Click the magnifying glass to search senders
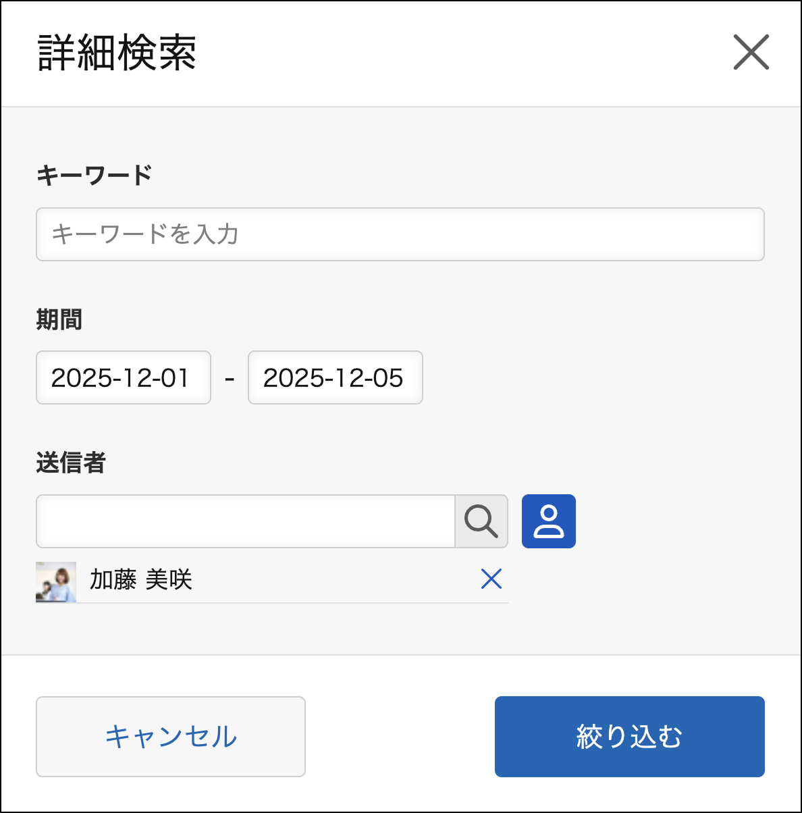The height and width of the screenshot is (813, 802). pos(481,521)
